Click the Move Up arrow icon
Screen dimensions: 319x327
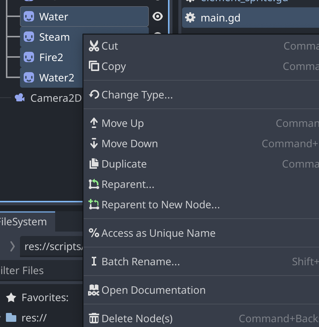[x=94, y=123]
